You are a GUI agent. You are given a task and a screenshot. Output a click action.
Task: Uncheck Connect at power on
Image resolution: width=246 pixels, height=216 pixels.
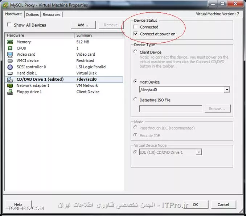pos(135,34)
